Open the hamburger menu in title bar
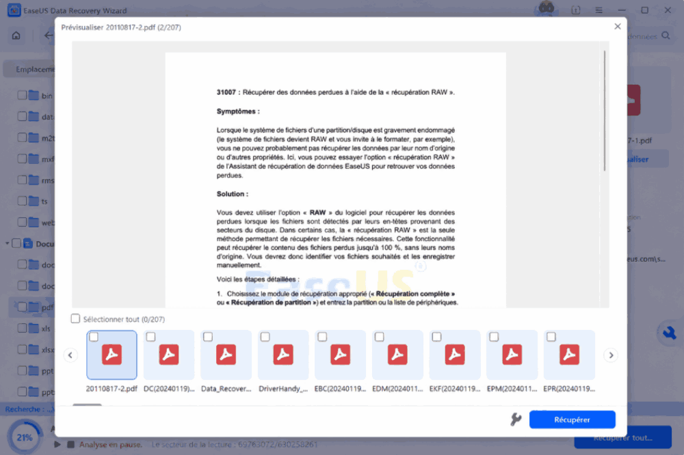Image resolution: width=684 pixels, height=455 pixels. [x=599, y=10]
